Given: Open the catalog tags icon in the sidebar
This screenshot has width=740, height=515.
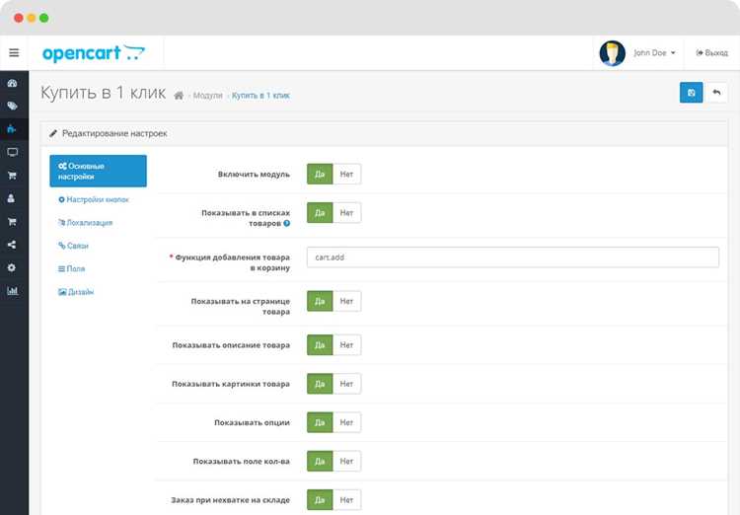Looking at the screenshot, I should coord(12,106).
